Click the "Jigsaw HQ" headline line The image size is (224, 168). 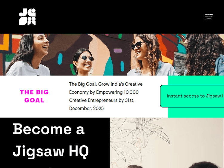(x=51, y=151)
